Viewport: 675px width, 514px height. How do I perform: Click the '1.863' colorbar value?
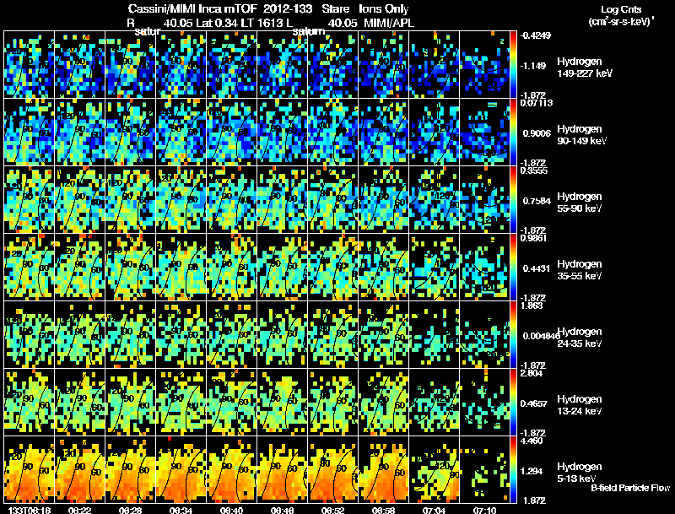(x=532, y=306)
